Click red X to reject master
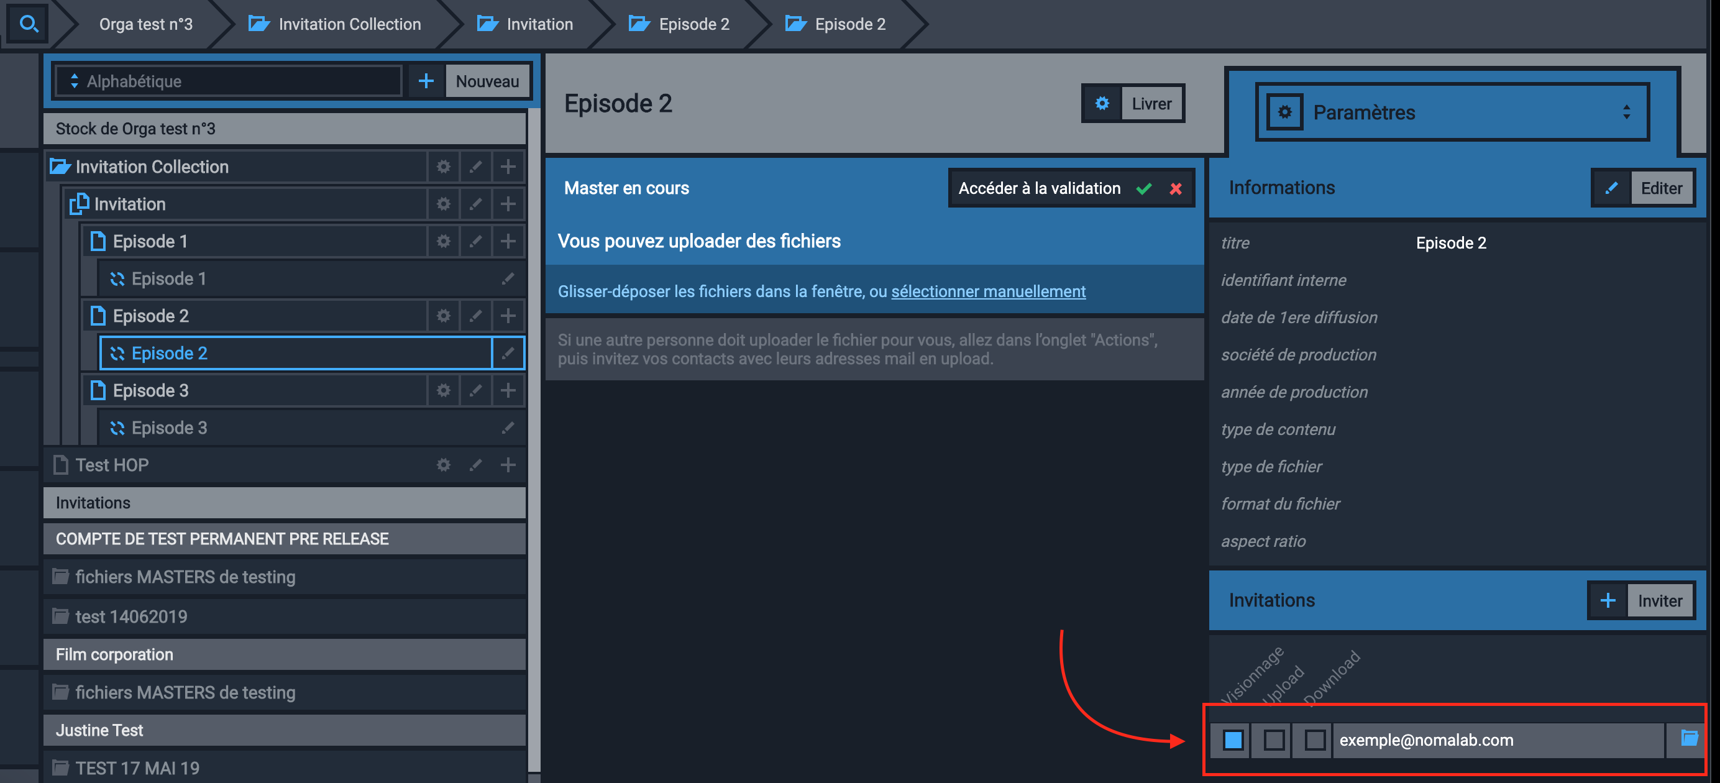 pos(1175,188)
